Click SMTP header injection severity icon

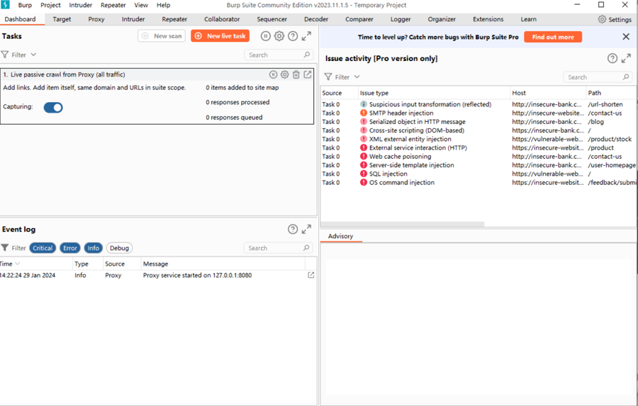point(364,113)
